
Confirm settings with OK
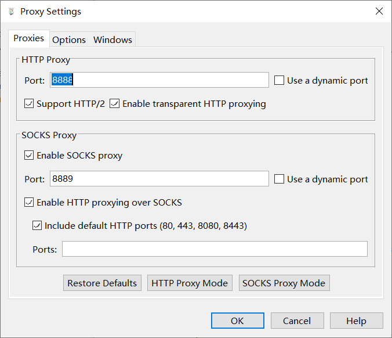click(x=237, y=321)
